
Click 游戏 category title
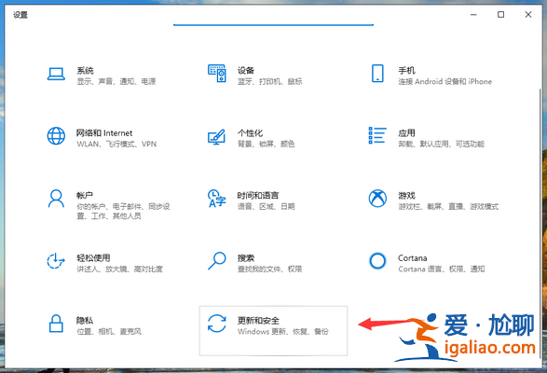point(407,196)
